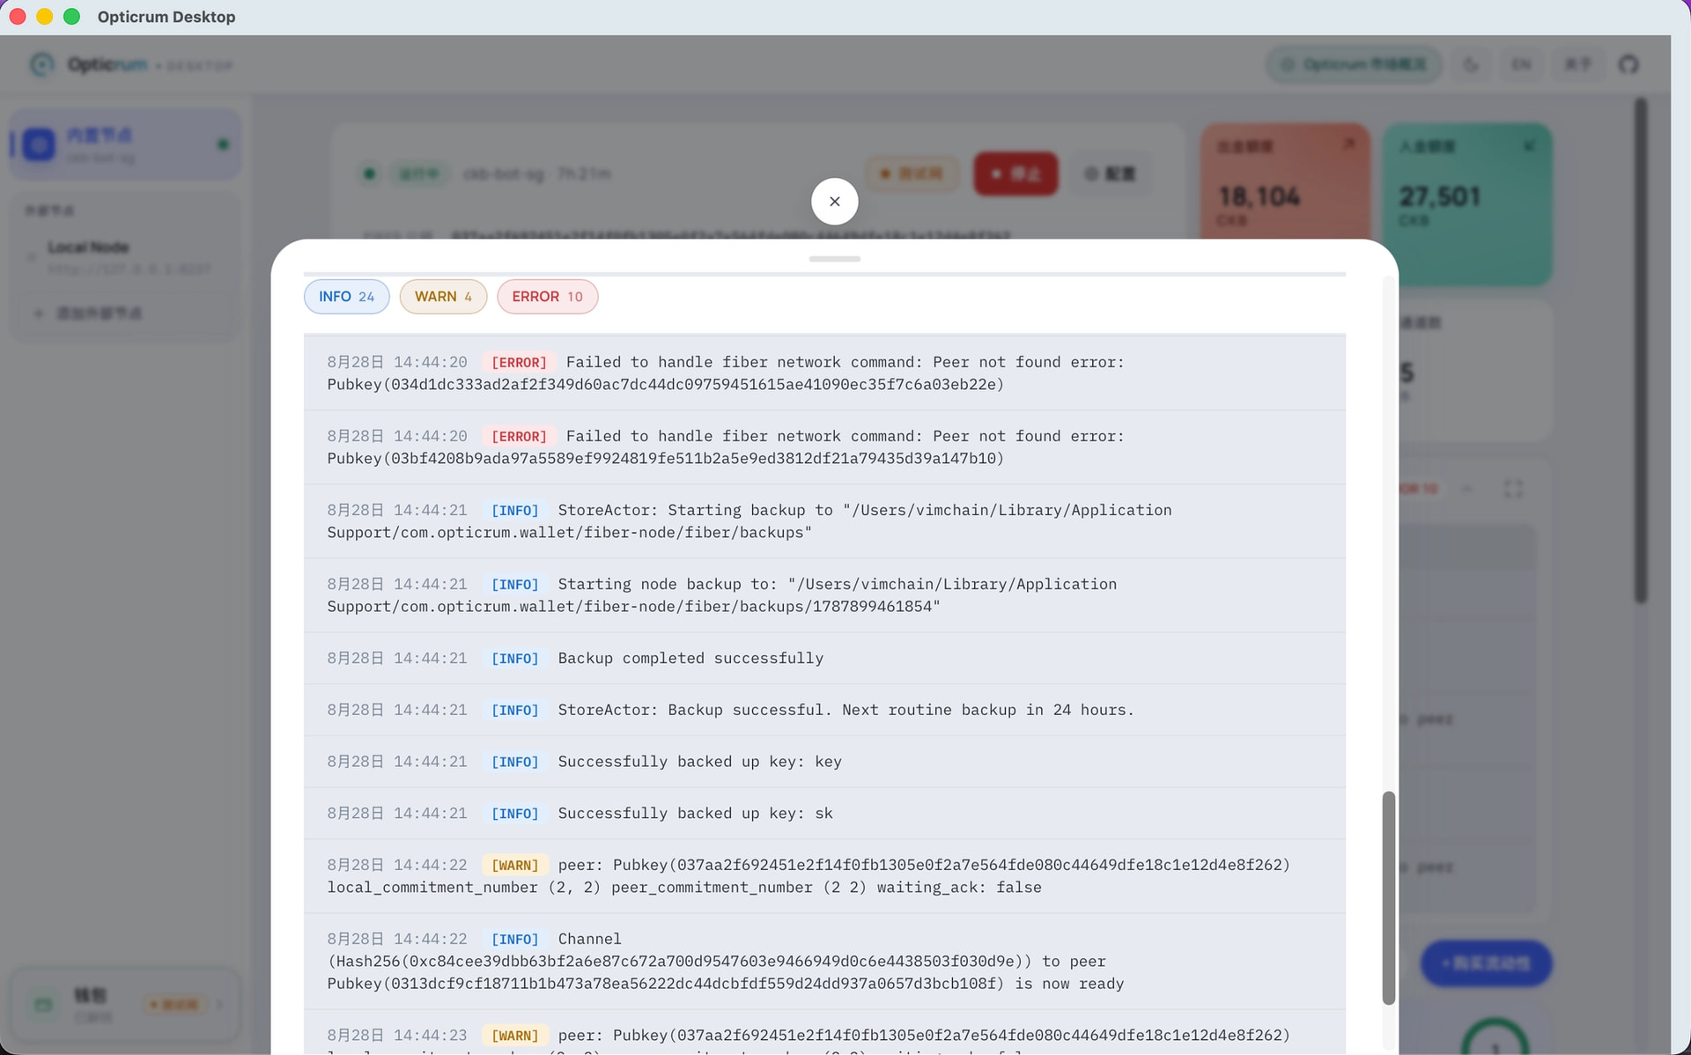The height and width of the screenshot is (1055, 1691).
Task: Click the add external node button in the sidebar
Action: tap(125, 314)
